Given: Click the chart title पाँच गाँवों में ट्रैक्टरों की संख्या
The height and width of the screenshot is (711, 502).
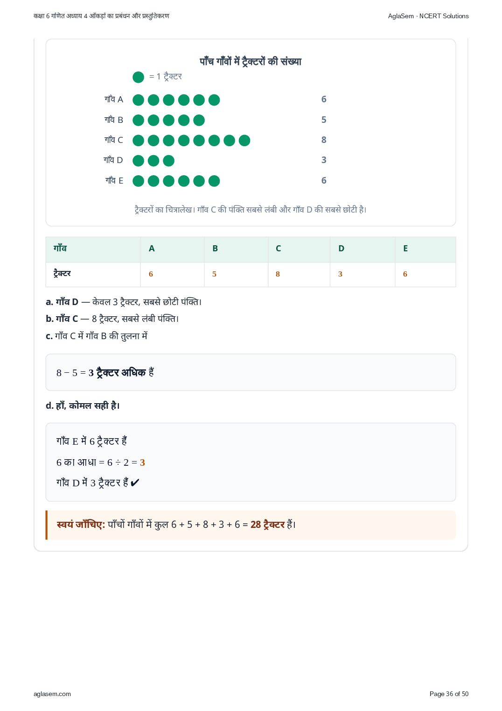Looking at the screenshot, I should [x=251, y=61].
